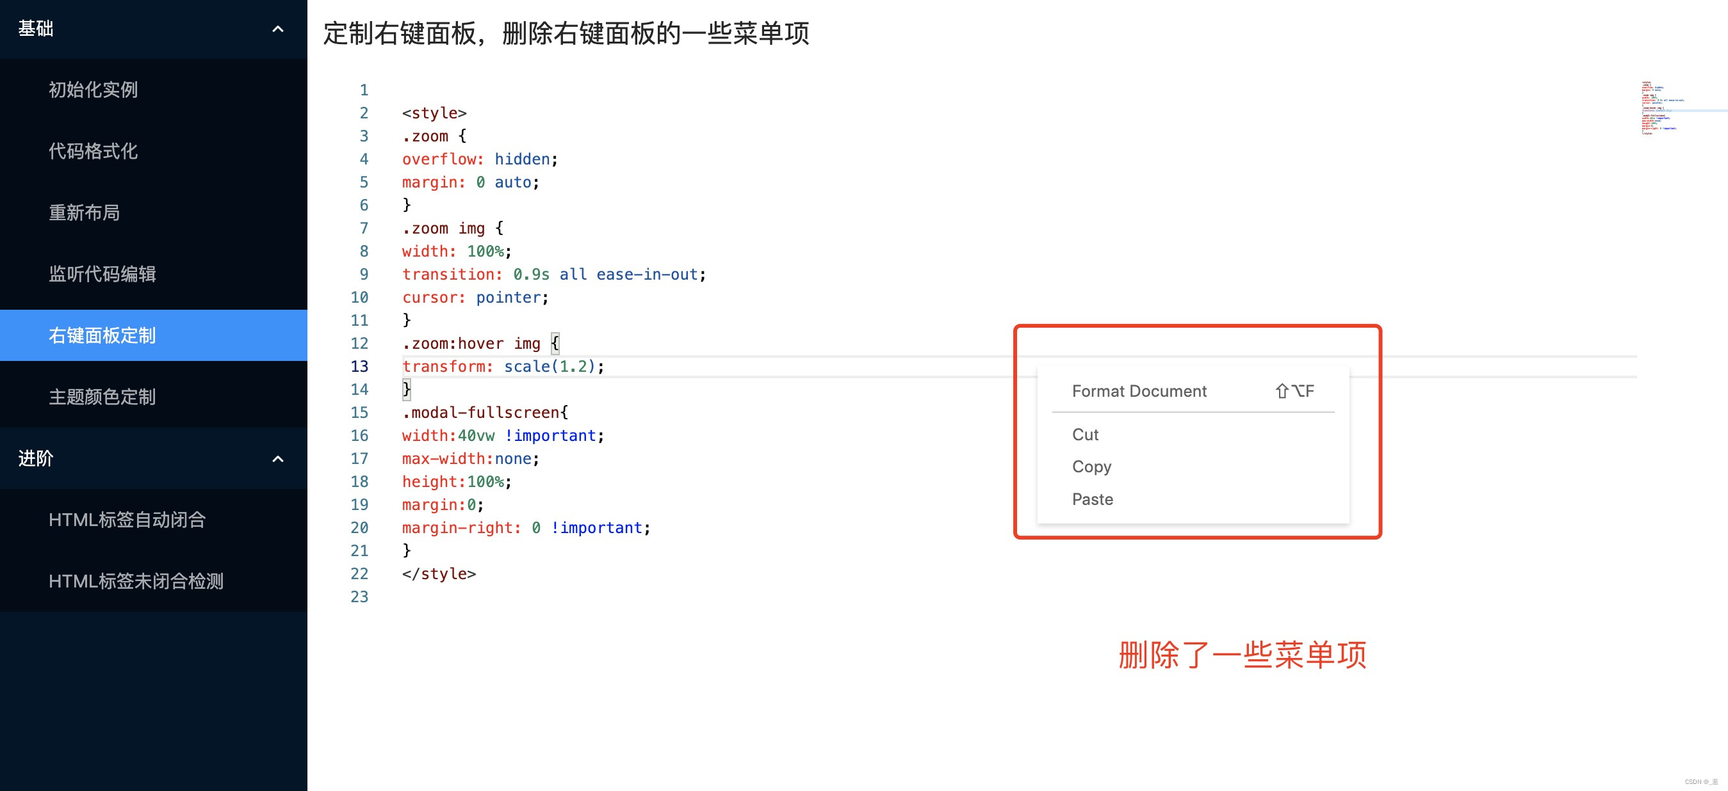
Task: Open HTML标签未闭合检测 sidebar item
Action: point(136,581)
